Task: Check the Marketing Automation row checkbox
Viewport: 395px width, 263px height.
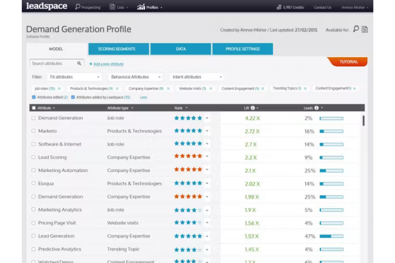Action: click(x=33, y=170)
